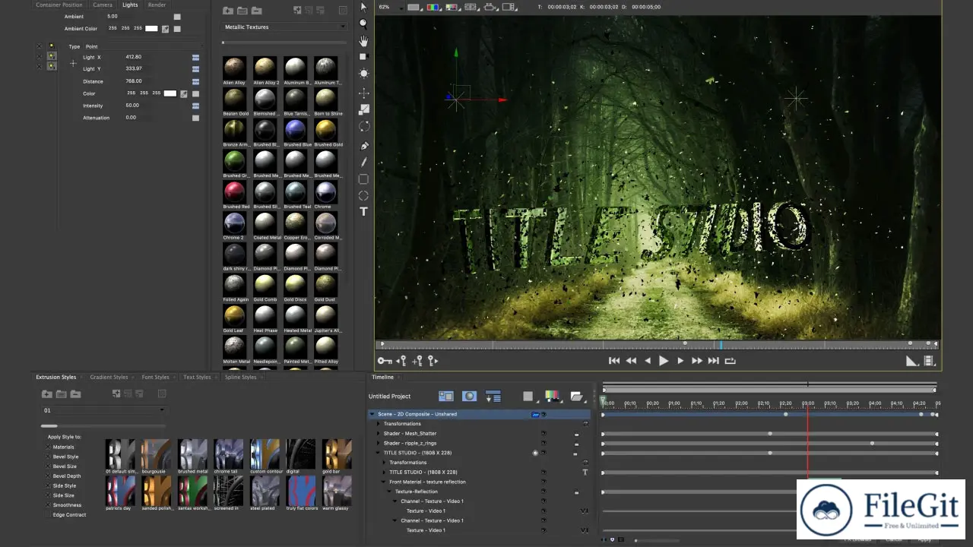Collapse the Scene - 2D Composite row

372,414
